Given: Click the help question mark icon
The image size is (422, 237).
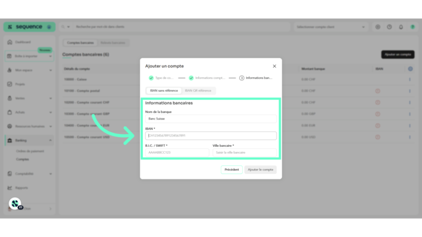Looking at the screenshot, I should pyautogui.click(x=389, y=27).
